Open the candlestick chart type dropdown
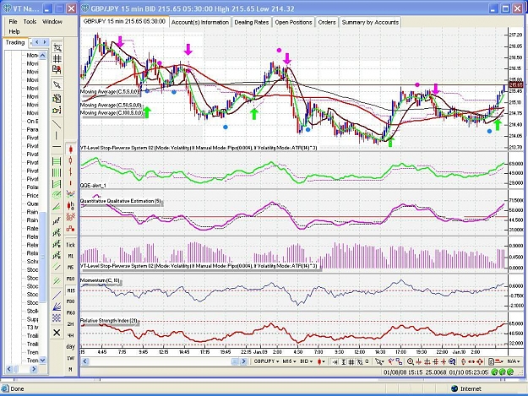Screen dimensions: 528x396 pyautogui.click(x=321, y=361)
